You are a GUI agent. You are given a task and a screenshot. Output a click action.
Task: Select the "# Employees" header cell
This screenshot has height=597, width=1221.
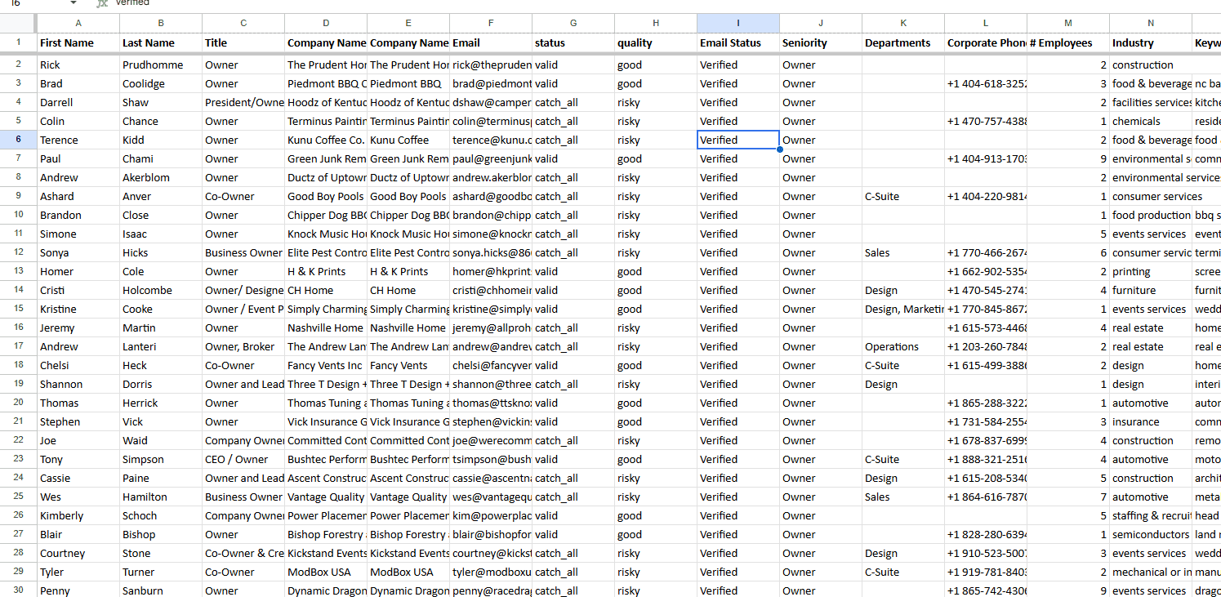click(x=1068, y=42)
